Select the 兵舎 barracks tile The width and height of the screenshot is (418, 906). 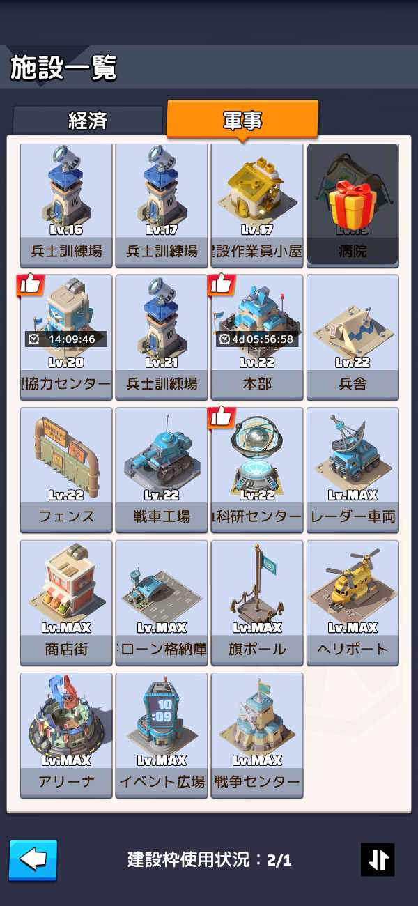click(353, 337)
